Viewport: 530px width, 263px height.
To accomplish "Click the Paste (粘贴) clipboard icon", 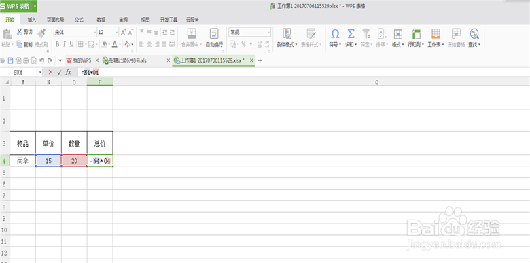I will 7,34.
